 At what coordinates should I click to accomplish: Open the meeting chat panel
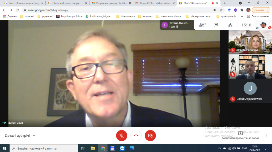(x=216, y=25)
